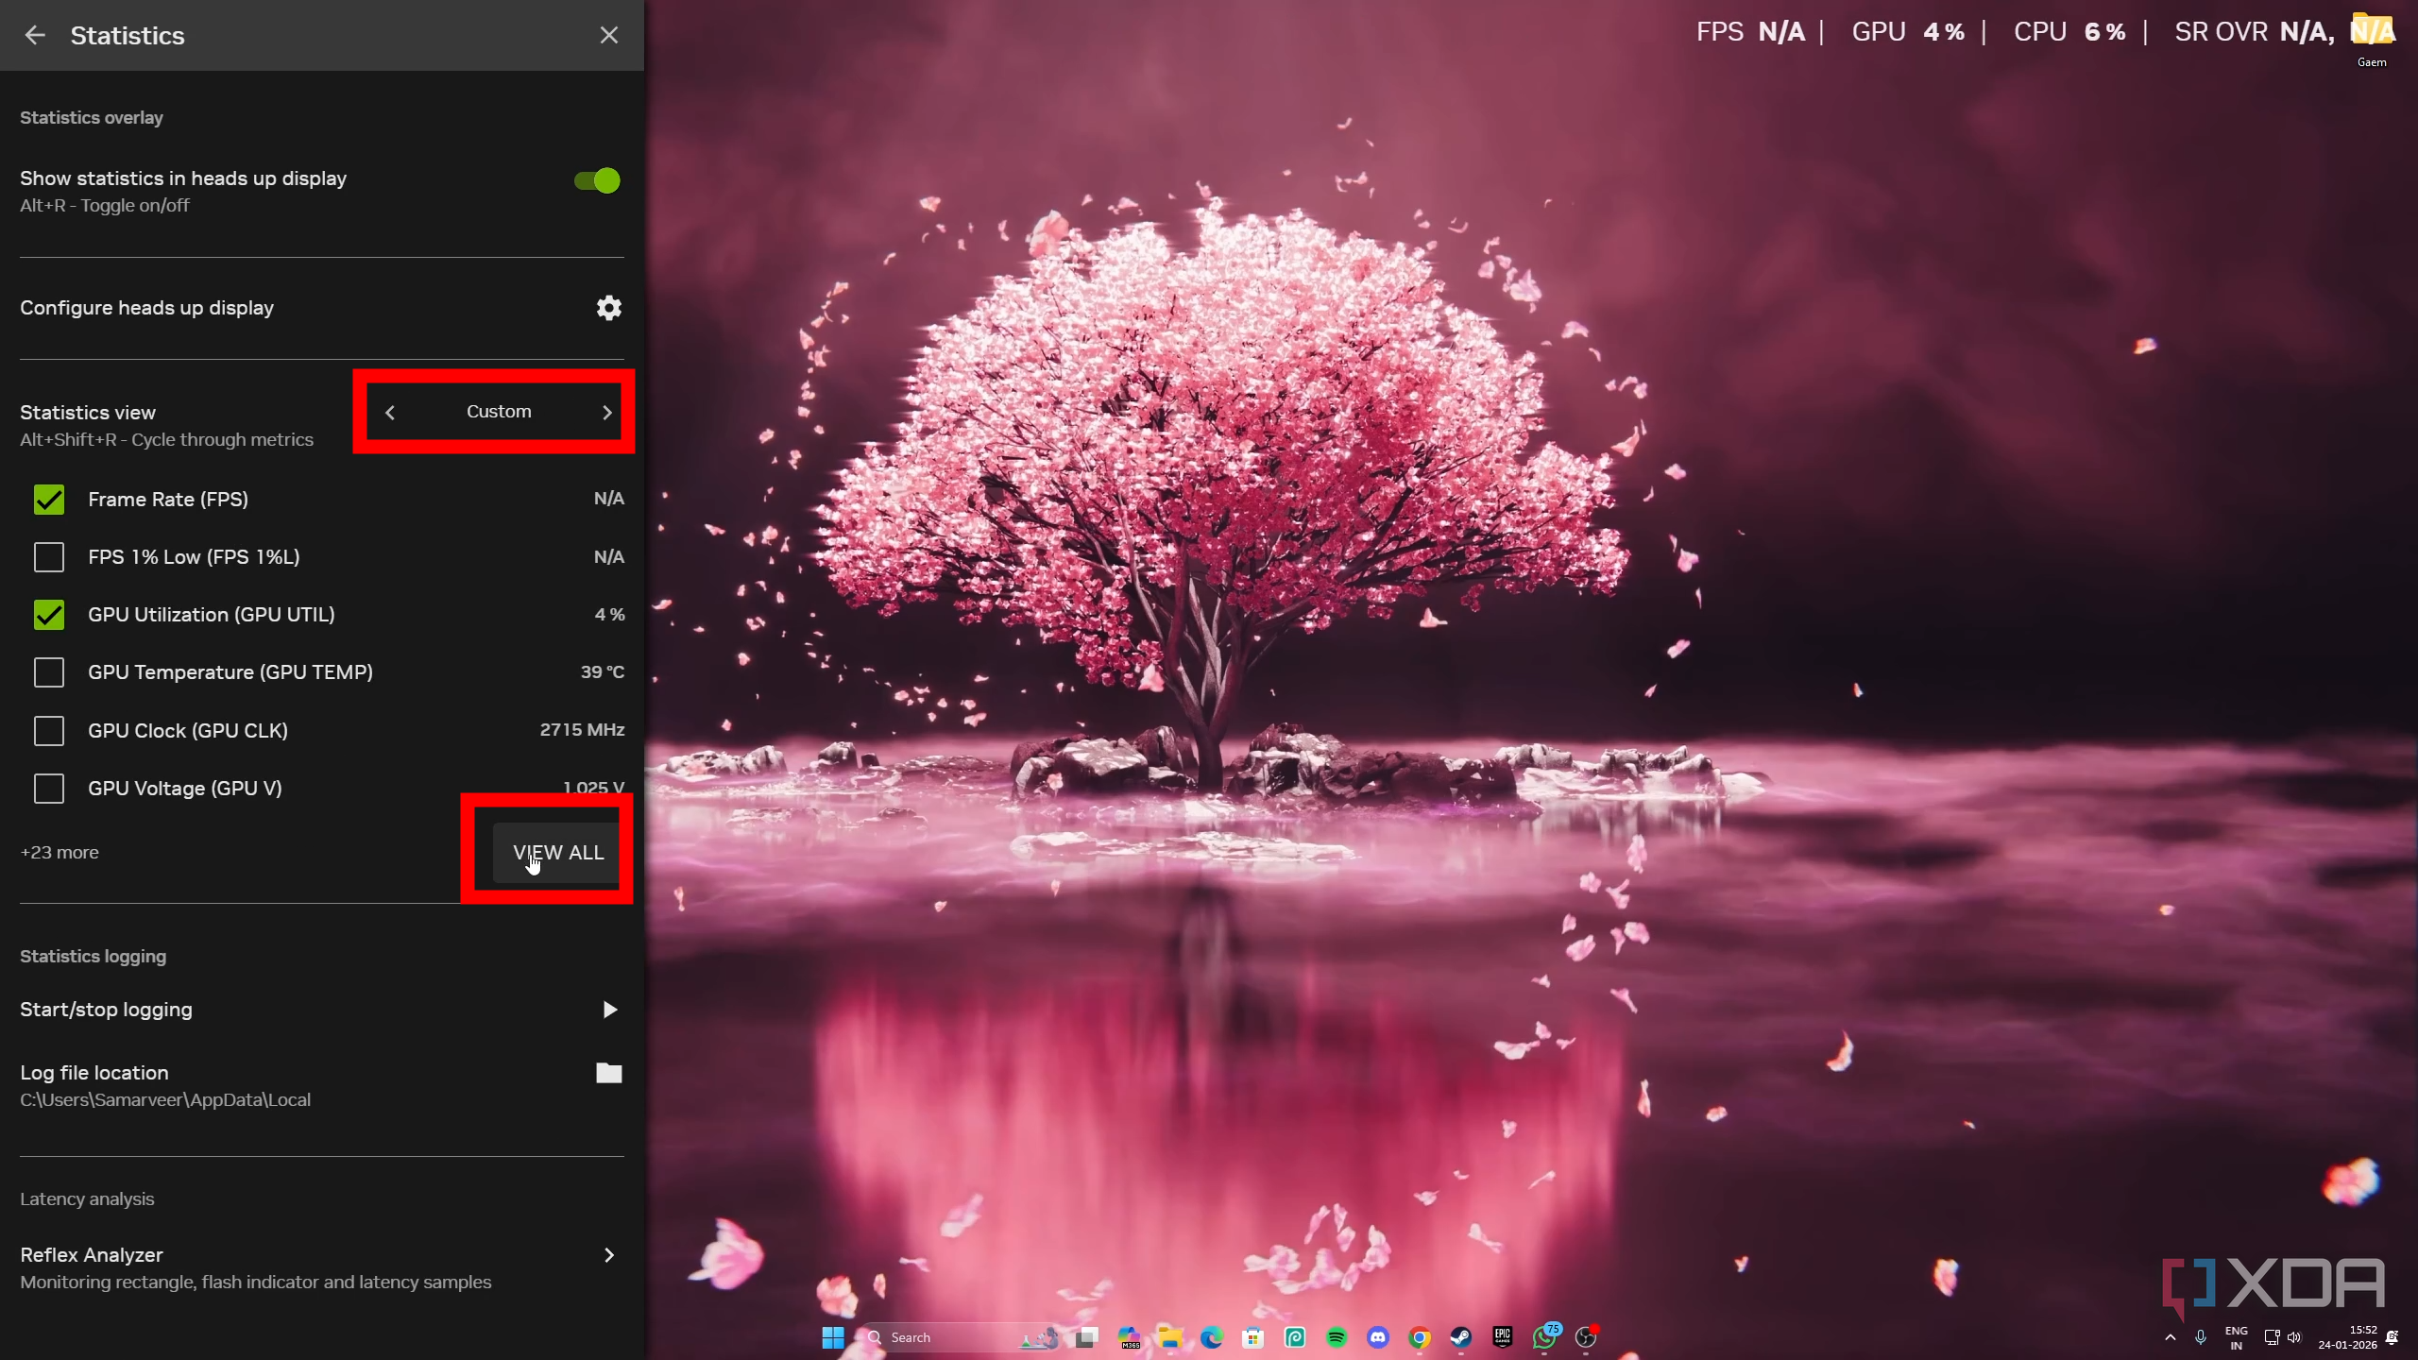
Task: Open WhatsApp from taskbar
Action: 1544,1337
